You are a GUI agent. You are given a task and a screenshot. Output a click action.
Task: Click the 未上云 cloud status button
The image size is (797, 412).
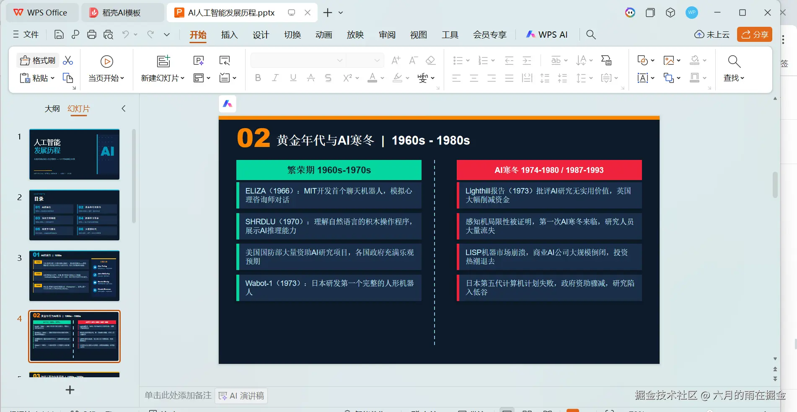pyautogui.click(x=712, y=34)
